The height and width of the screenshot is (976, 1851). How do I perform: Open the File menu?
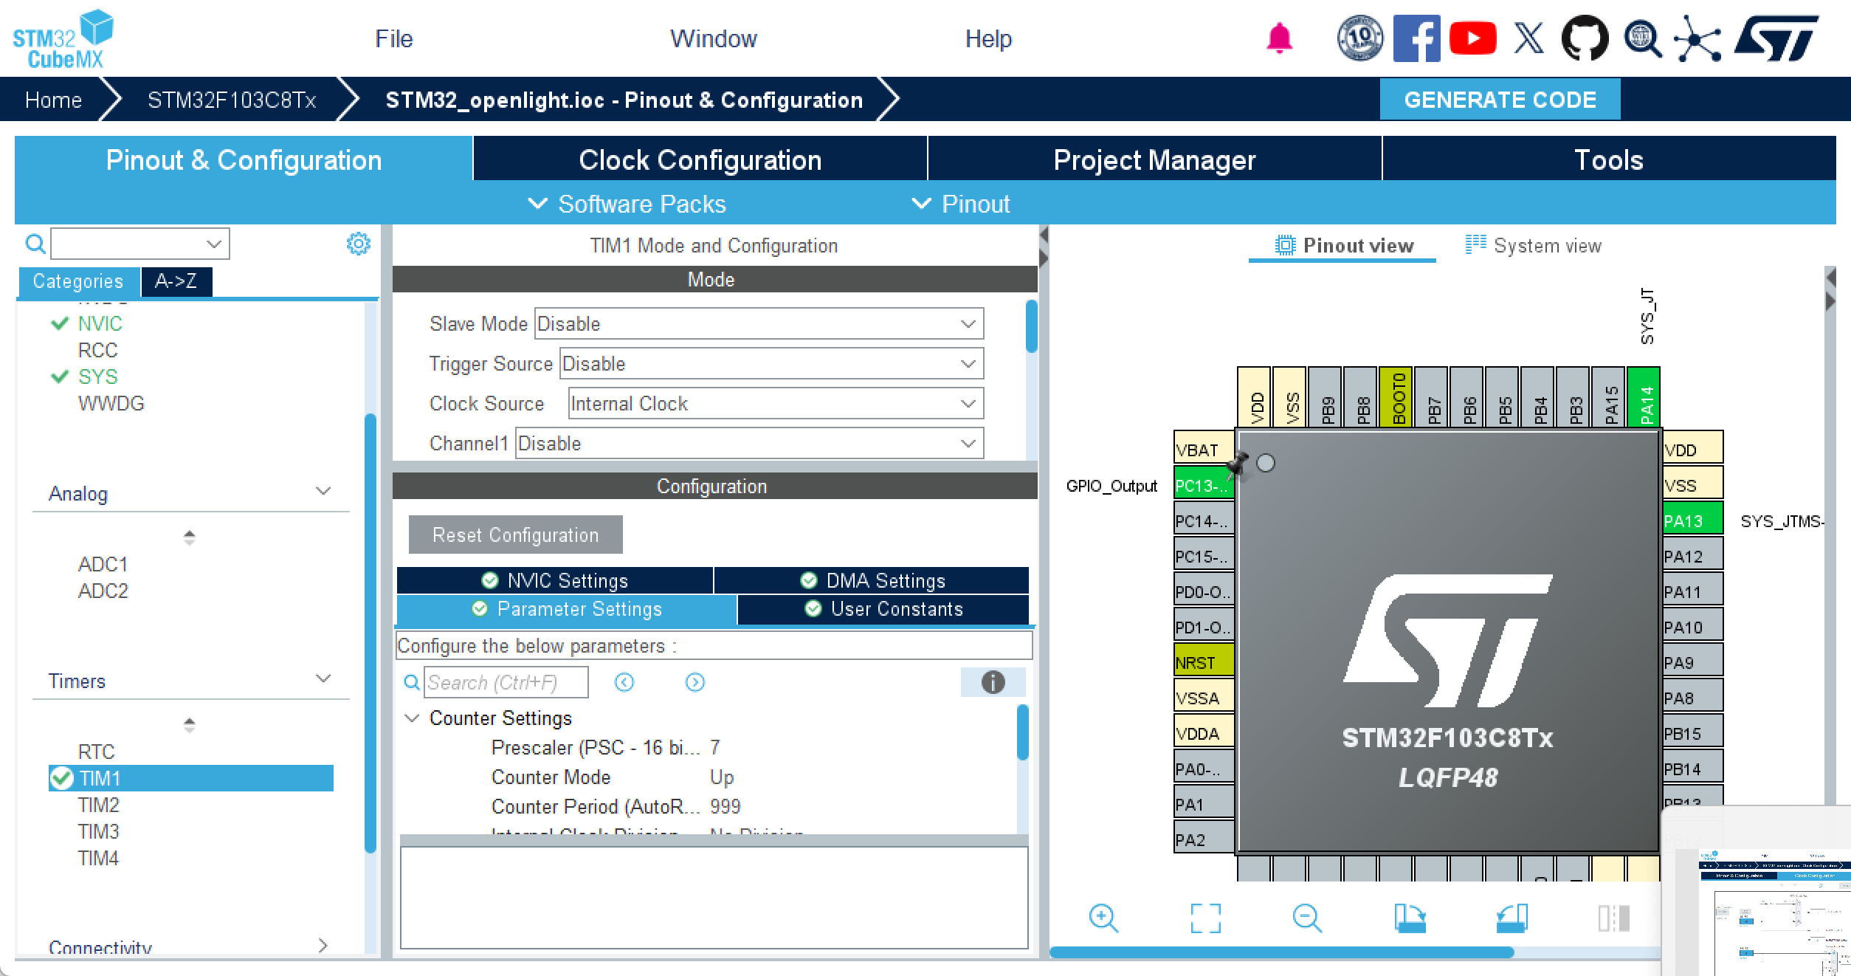coord(393,38)
